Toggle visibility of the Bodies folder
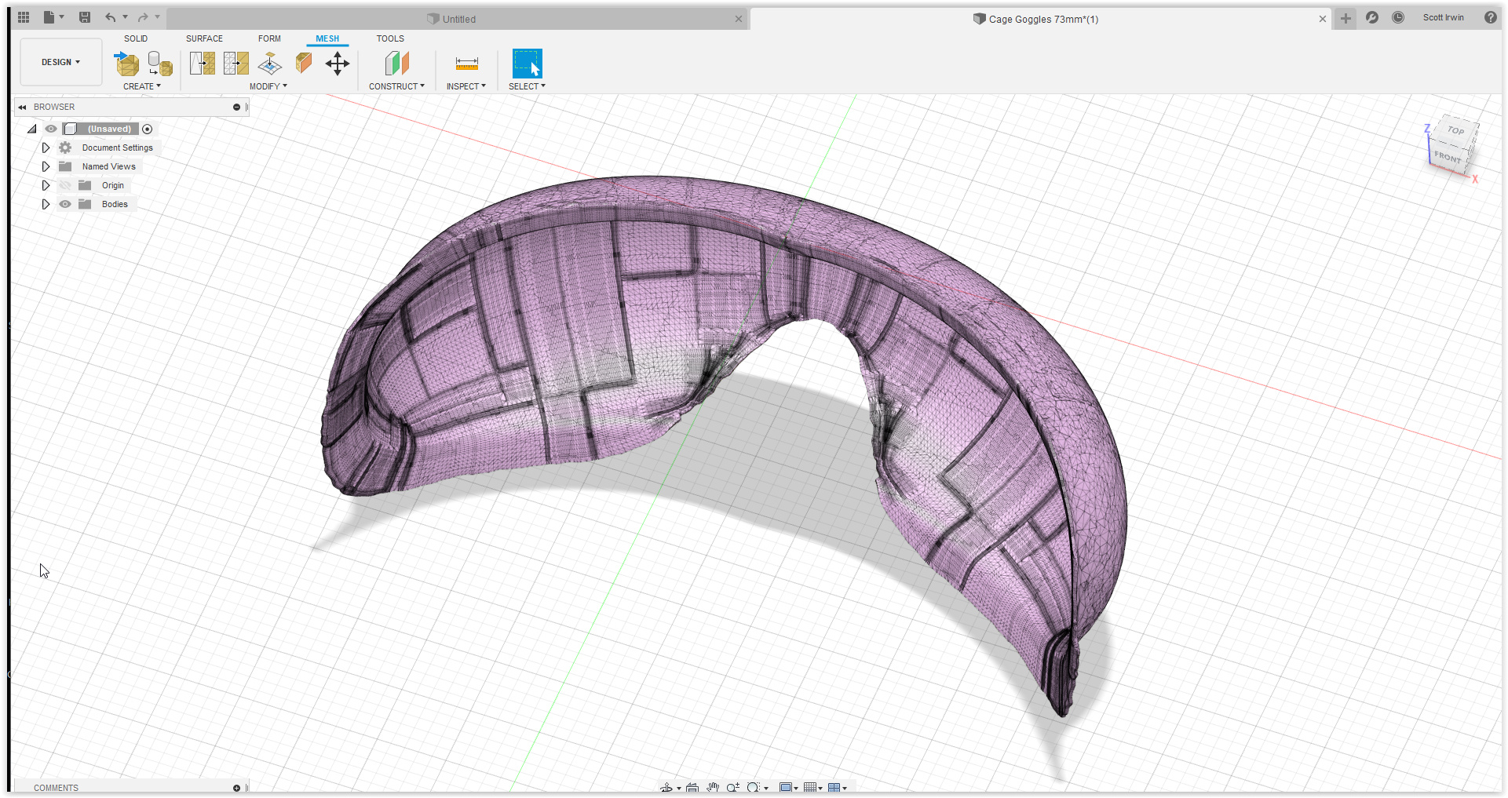The width and height of the screenshot is (1508, 798). (65, 204)
